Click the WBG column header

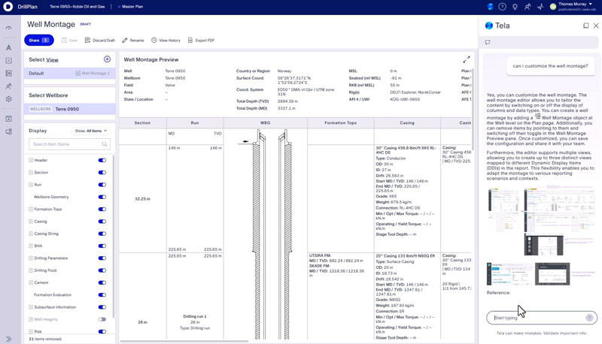coord(266,123)
